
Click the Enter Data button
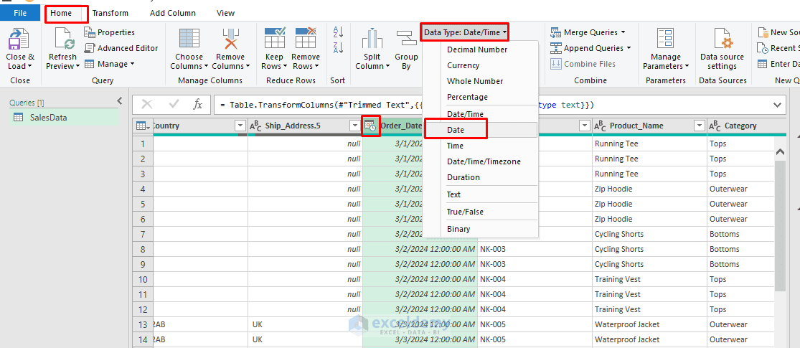pos(778,64)
